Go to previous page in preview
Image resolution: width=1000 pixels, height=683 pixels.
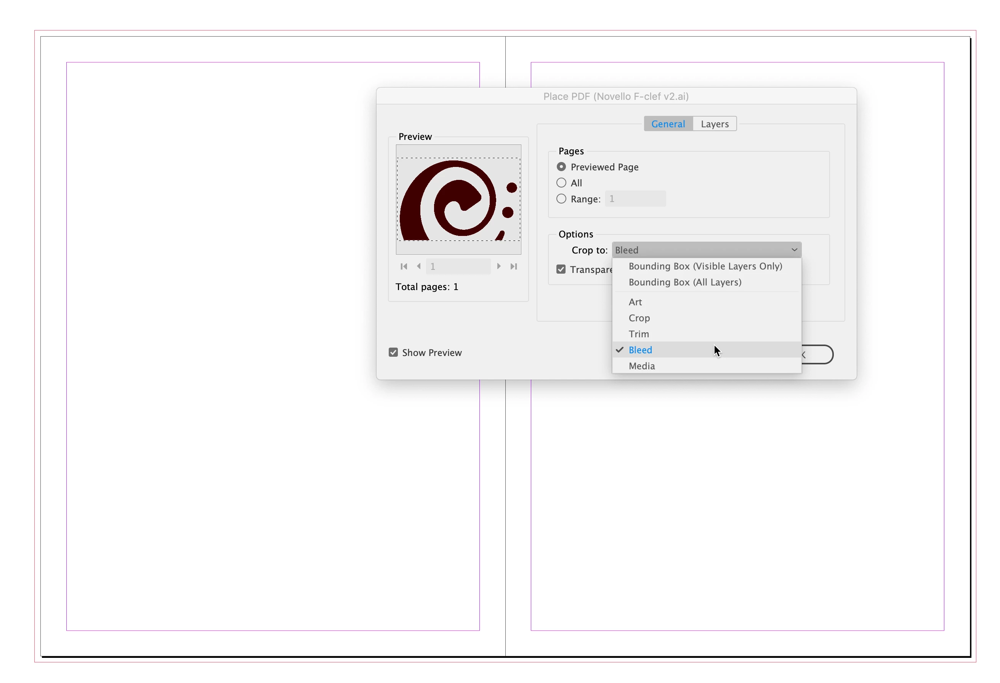click(x=419, y=266)
